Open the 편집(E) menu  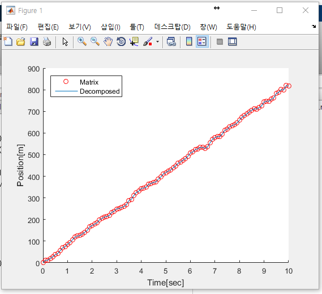click(48, 27)
